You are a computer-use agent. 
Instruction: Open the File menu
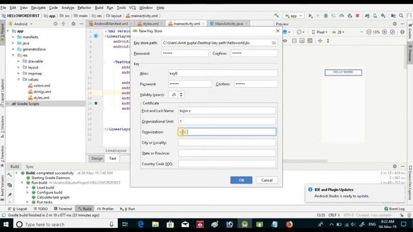(x=3, y=8)
